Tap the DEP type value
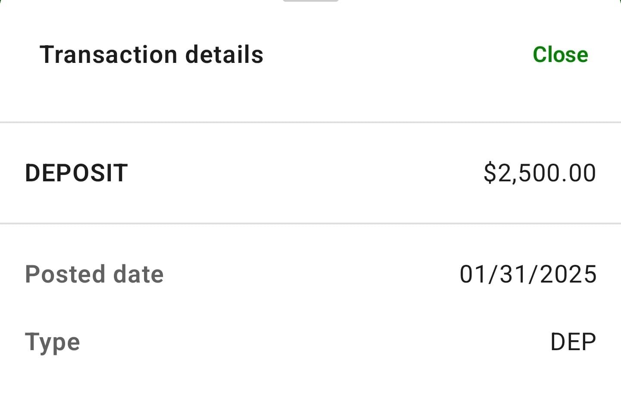 [x=573, y=342]
